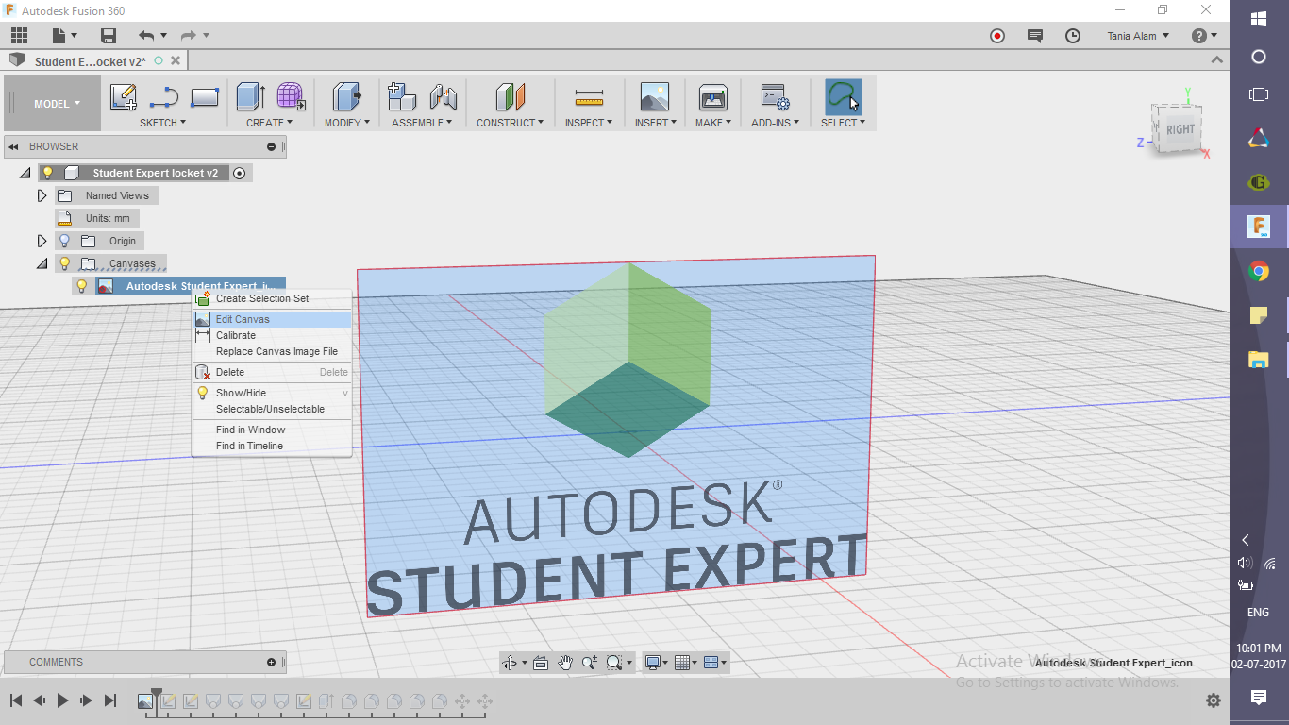
Task: Click the Press Pull modify icon
Action: tap(347, 96)
